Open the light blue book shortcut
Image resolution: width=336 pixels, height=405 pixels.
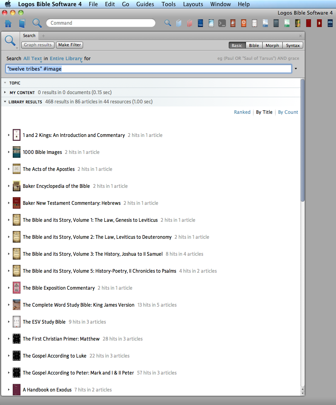pyautogui.click(x=179, y=23)
